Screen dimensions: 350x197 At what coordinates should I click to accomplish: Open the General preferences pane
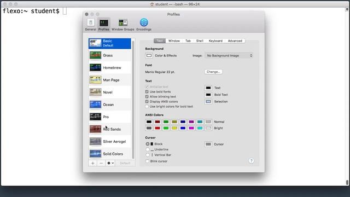pyautogui.click(x=90, y=25)
